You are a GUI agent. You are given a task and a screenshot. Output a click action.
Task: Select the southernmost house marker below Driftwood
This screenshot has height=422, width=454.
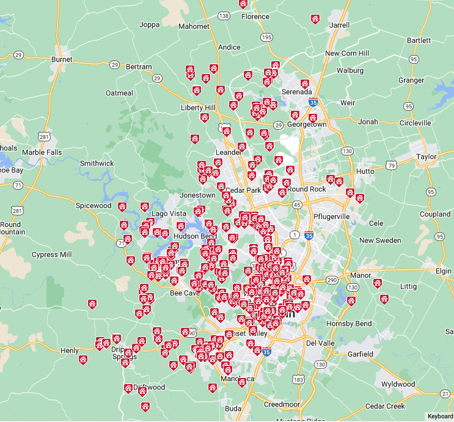145,406
